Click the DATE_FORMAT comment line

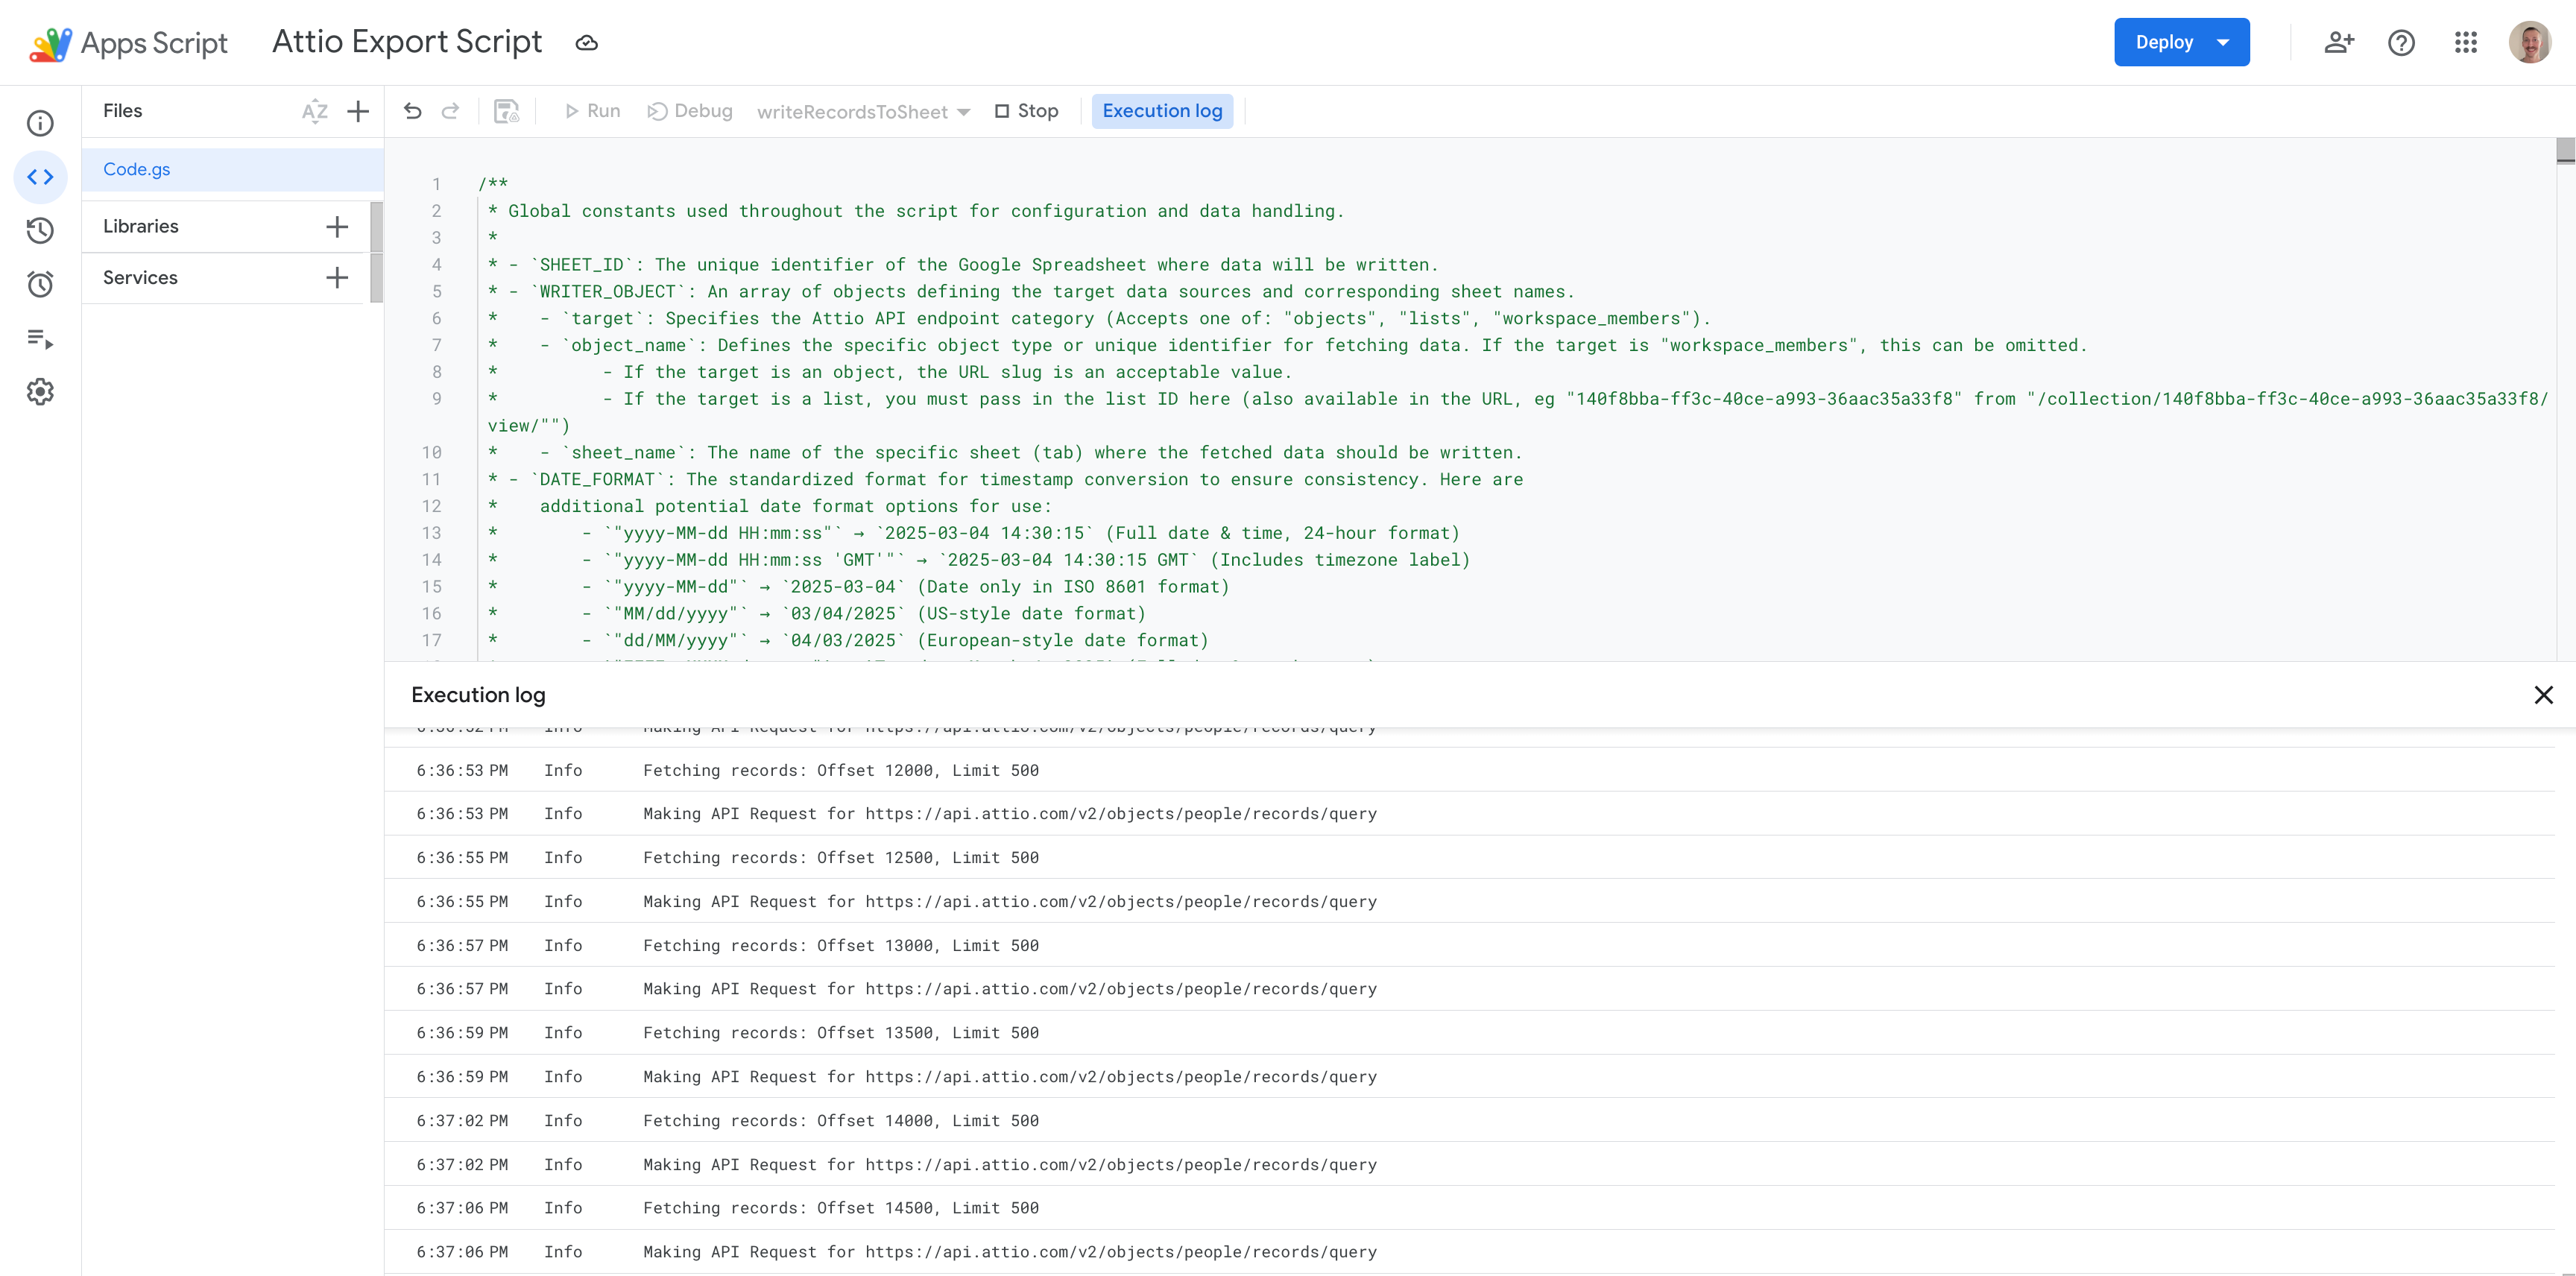pos(1005,480)
